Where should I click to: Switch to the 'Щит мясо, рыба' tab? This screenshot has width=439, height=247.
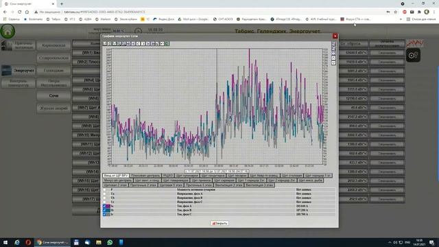[311, 180]
